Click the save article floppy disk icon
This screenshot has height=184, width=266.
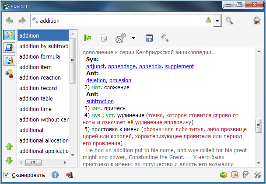(x=149, y=38)
